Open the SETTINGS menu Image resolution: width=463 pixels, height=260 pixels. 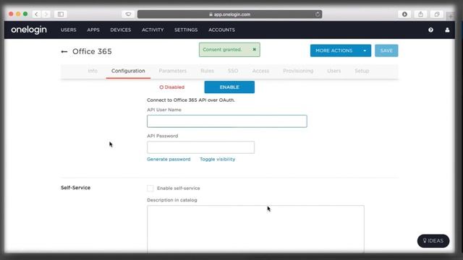186,30
